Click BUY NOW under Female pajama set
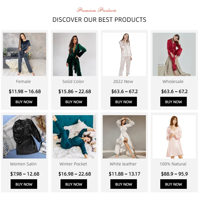The height and width of the screenshot is (200, 199). tap(24, 102)
